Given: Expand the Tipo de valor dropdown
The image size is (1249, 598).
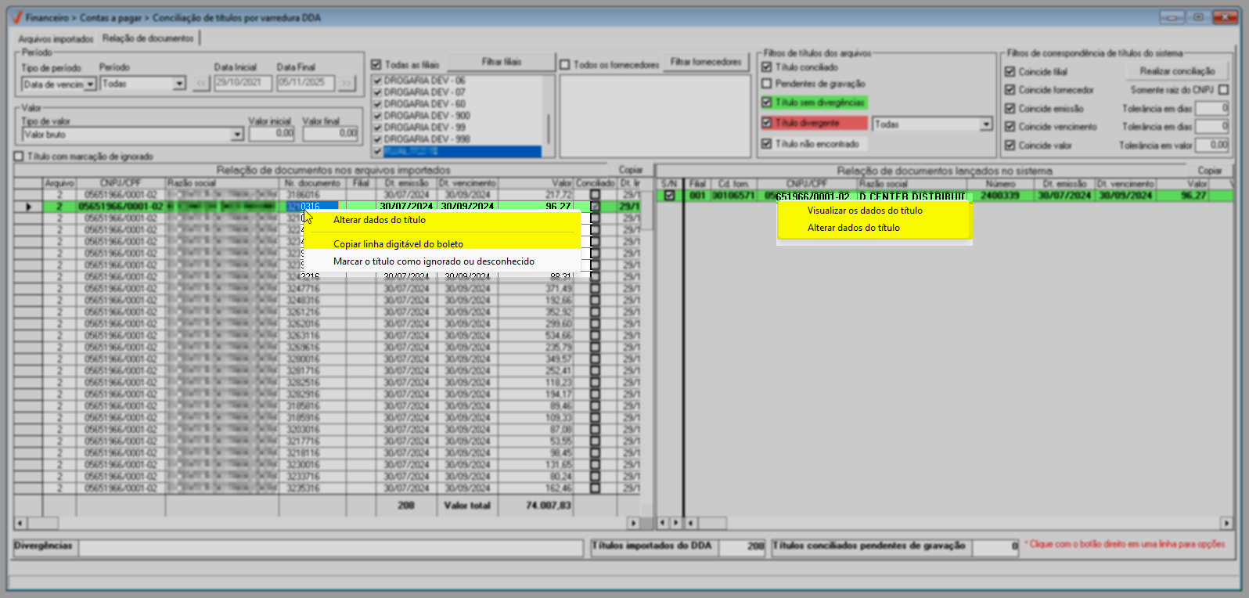Looking at the screenshot, I should [x=237, y=135].
